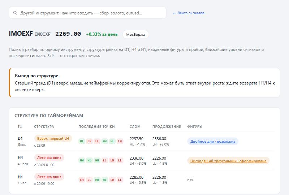This screenshot has width=289, height=195.
Task: Click the IMOEXF ticker heading
Action: pyautogui.click(x=21, y=34)
